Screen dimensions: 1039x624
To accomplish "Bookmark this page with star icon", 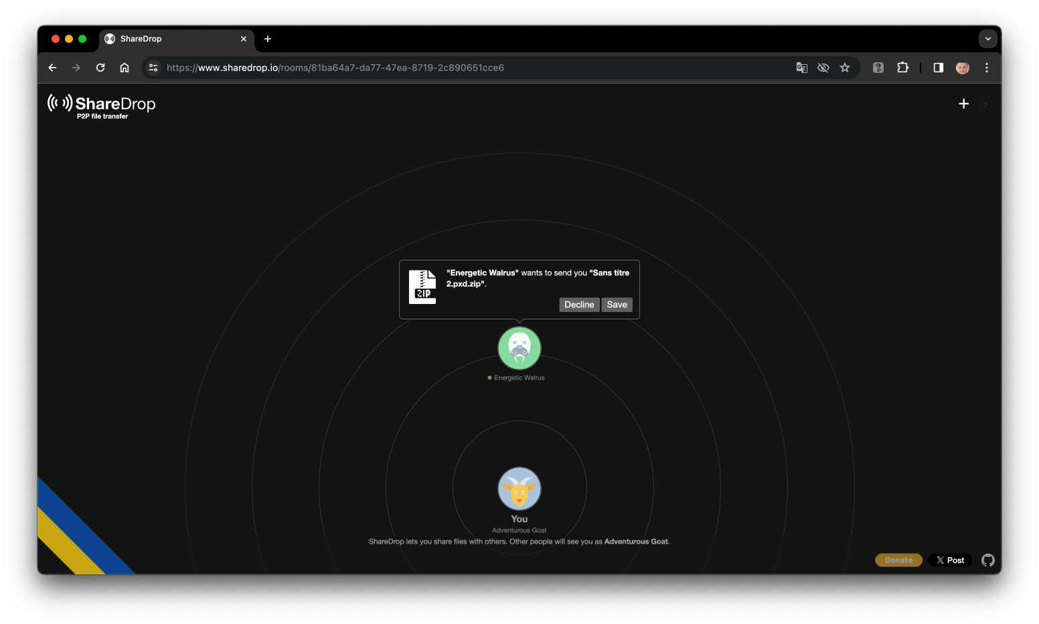I will tap(845, 68).
